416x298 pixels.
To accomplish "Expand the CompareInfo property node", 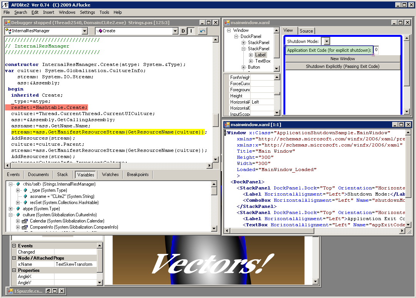I will pos(18,227).
